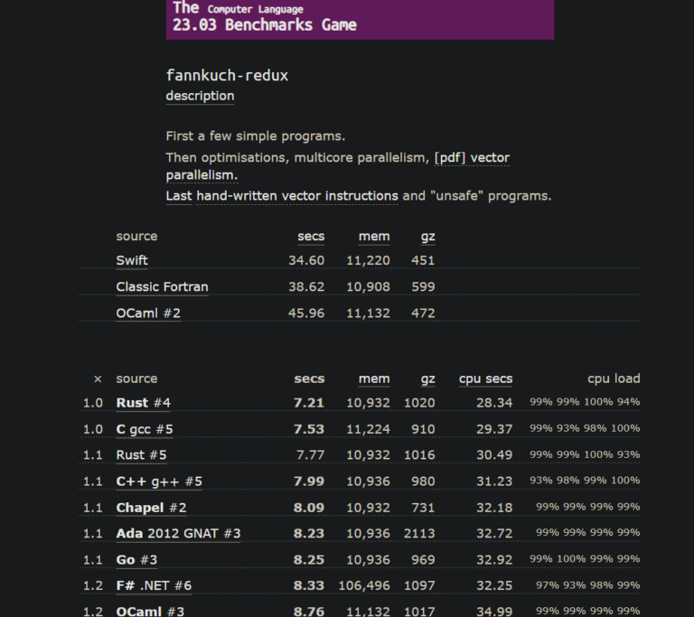694x617 pixels.
Task: Click cpu load column header
Action: point(614,379)
